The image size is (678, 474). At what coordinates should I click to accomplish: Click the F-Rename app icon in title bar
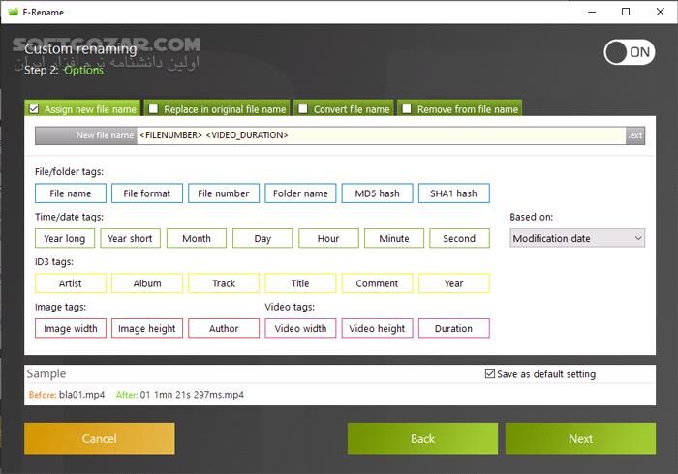point(12,12)
